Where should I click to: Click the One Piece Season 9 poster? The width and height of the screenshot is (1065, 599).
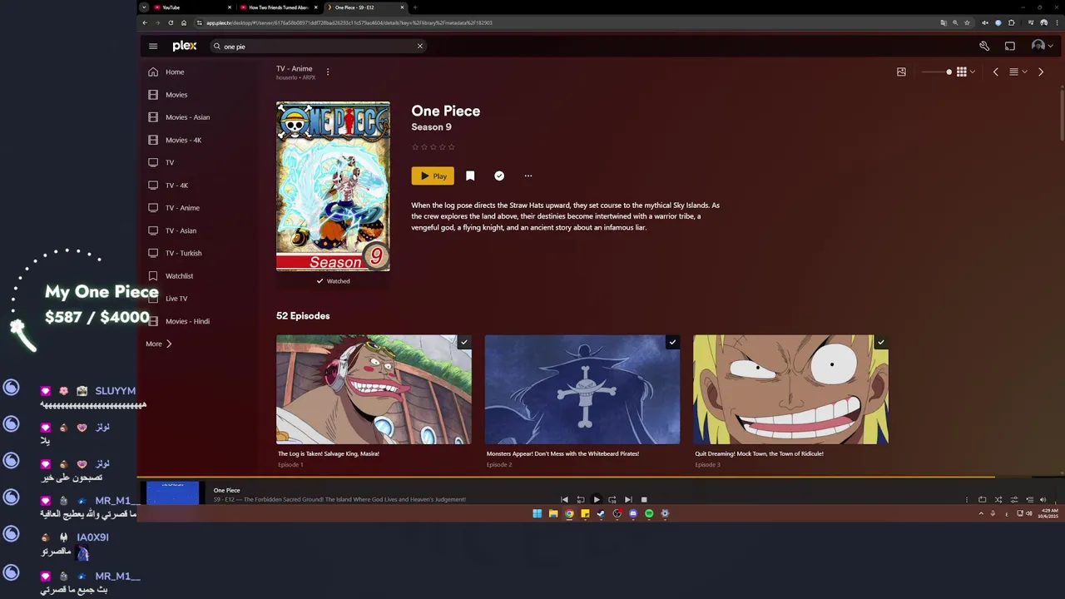(333, 186)
